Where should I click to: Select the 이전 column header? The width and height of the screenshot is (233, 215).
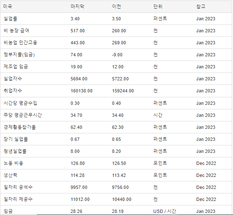116,7
